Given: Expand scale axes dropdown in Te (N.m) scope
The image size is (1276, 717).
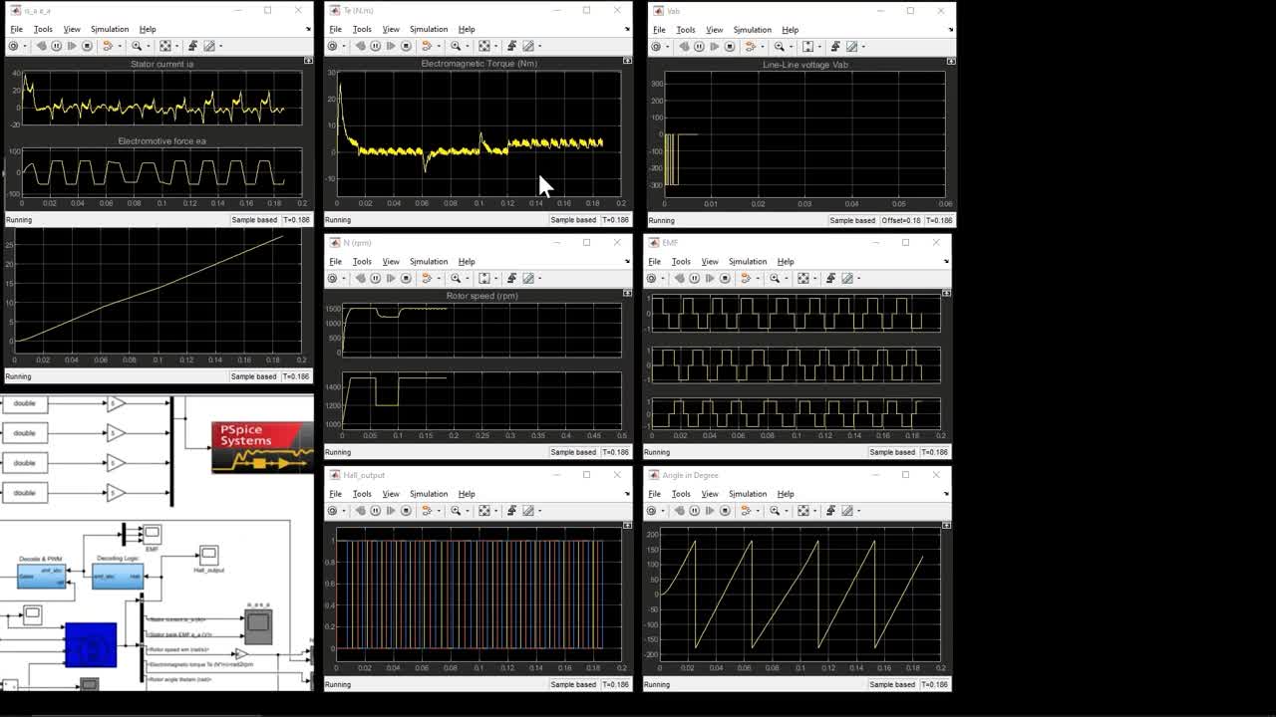Looking at the screenshot, I should point(494,46).
